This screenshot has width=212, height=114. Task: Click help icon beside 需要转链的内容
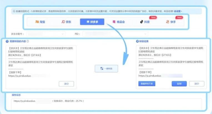(x=28, y=41)
